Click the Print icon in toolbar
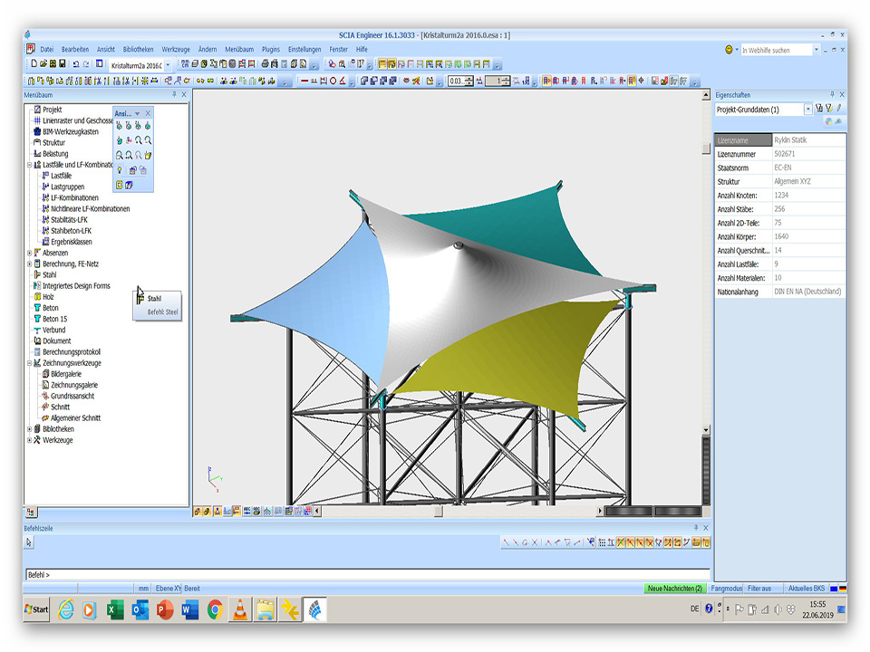 click(265, 64)
